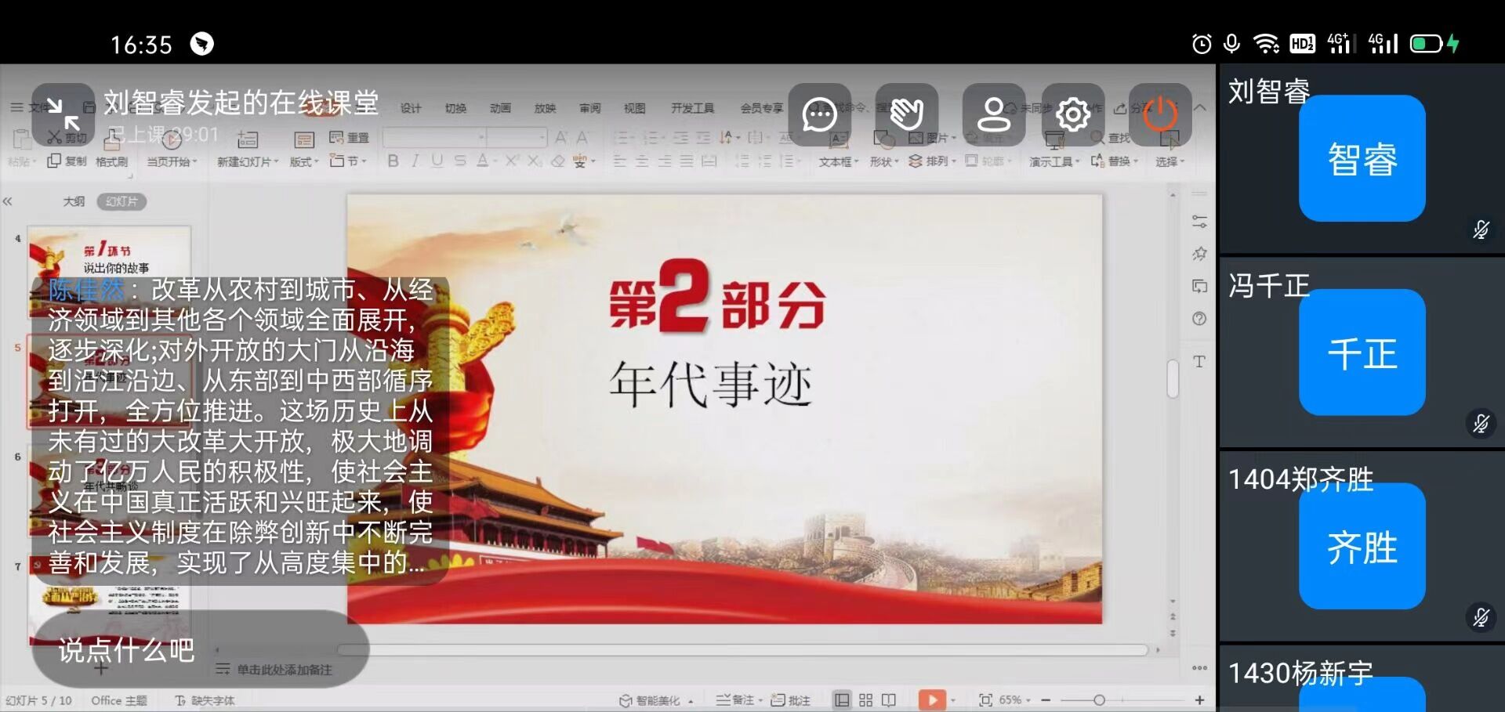This screenshot has height=712, width=1505.
Task: Click the Italic I icon
Action: click(x=415, y=161)
